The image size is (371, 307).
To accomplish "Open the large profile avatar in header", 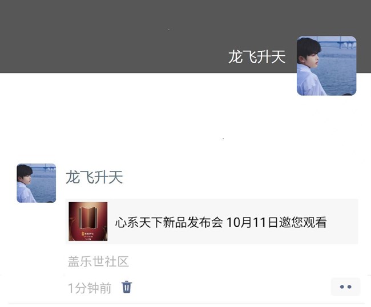I will (326, 66).
